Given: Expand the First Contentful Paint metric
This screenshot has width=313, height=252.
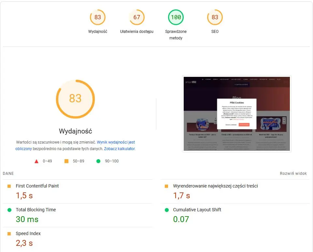Looking at the screenshot, I should [x=37, y=186].
